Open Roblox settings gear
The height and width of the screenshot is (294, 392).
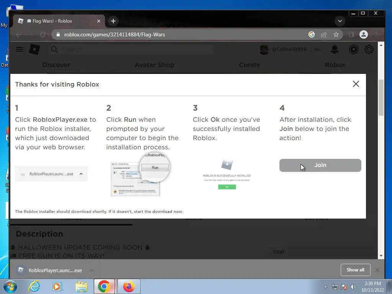[369, 49]
